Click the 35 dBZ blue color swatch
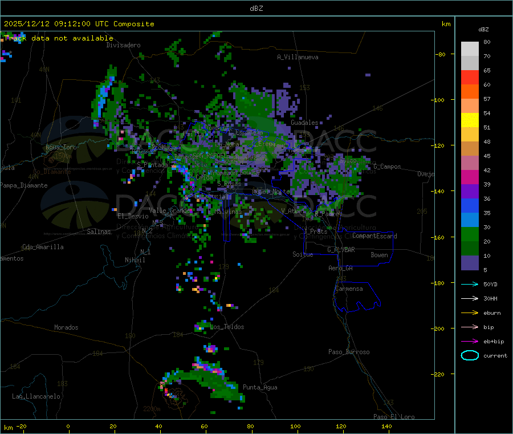Viewport: 513px width, 434px height. click(x=470, y=205)
